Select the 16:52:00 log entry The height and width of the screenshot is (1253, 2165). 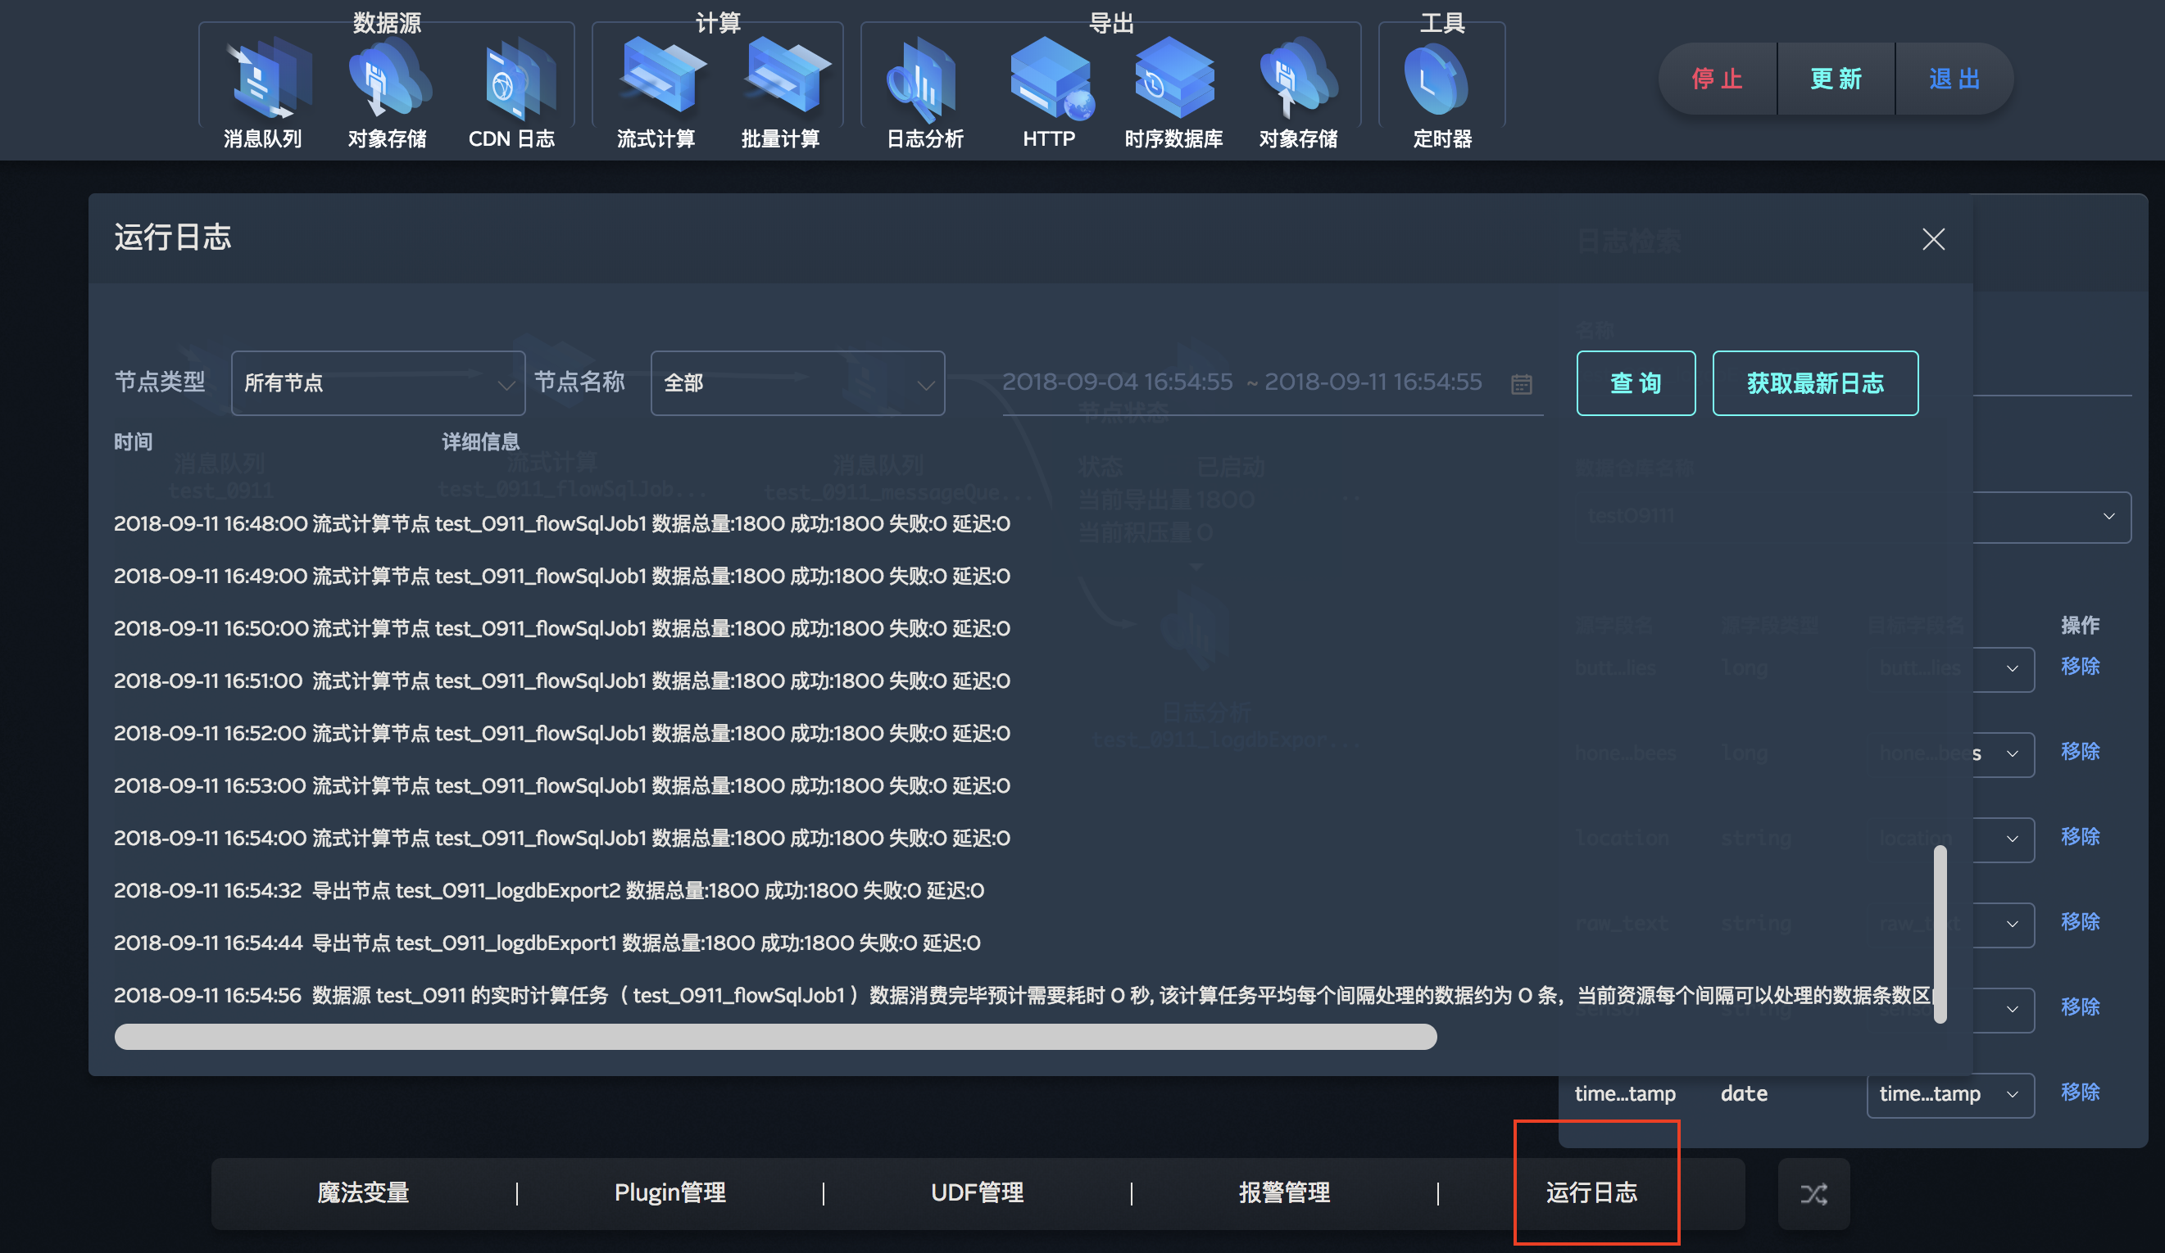click(562, 734)
